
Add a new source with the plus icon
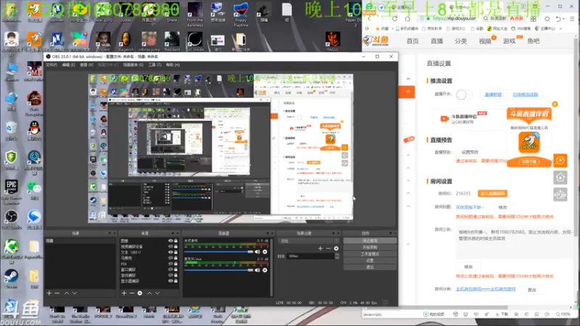[124, 293]
